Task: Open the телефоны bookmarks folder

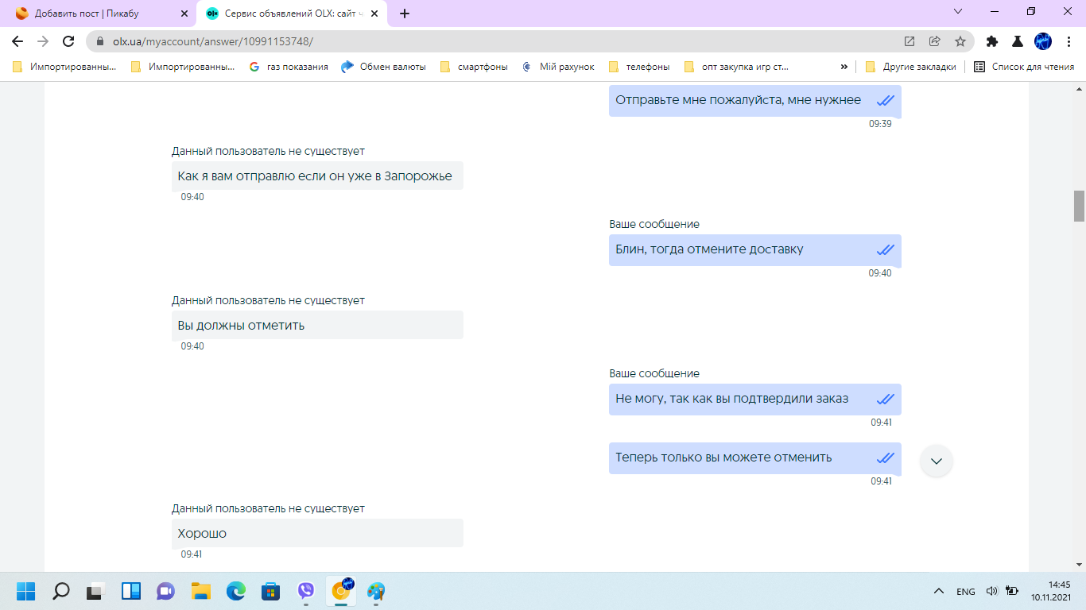Action: (639, 67)
